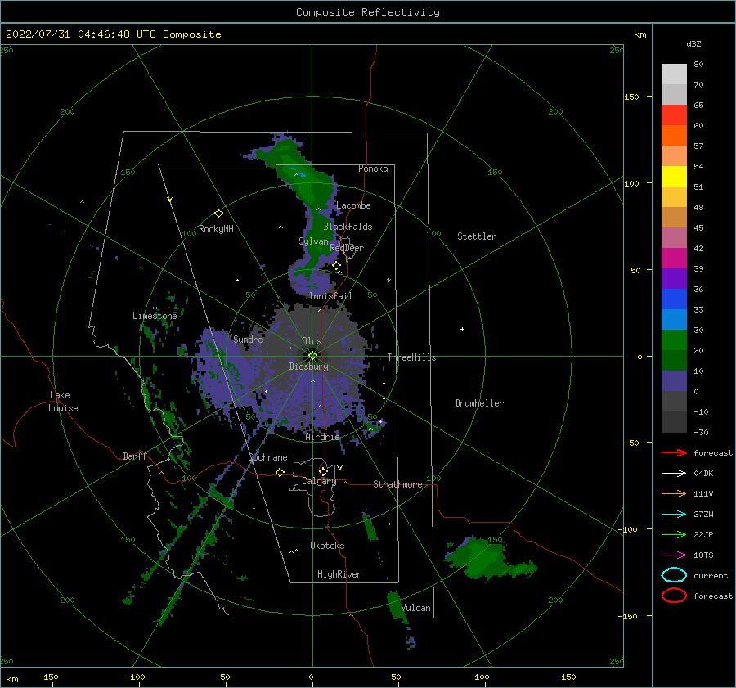
Task: Click the RedDeer city label
Action: click(347, 248)
